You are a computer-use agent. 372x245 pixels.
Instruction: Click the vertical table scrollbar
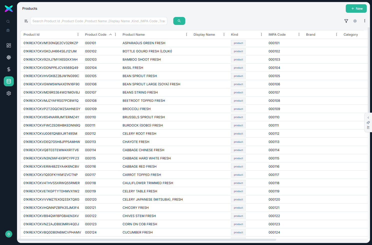pyautogui.click(x=369, y=70)
